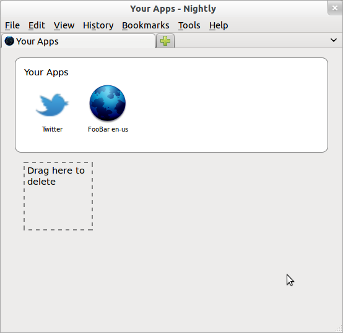Close the Nightly window
Screen dimensions: 343x333
[335, 8]
